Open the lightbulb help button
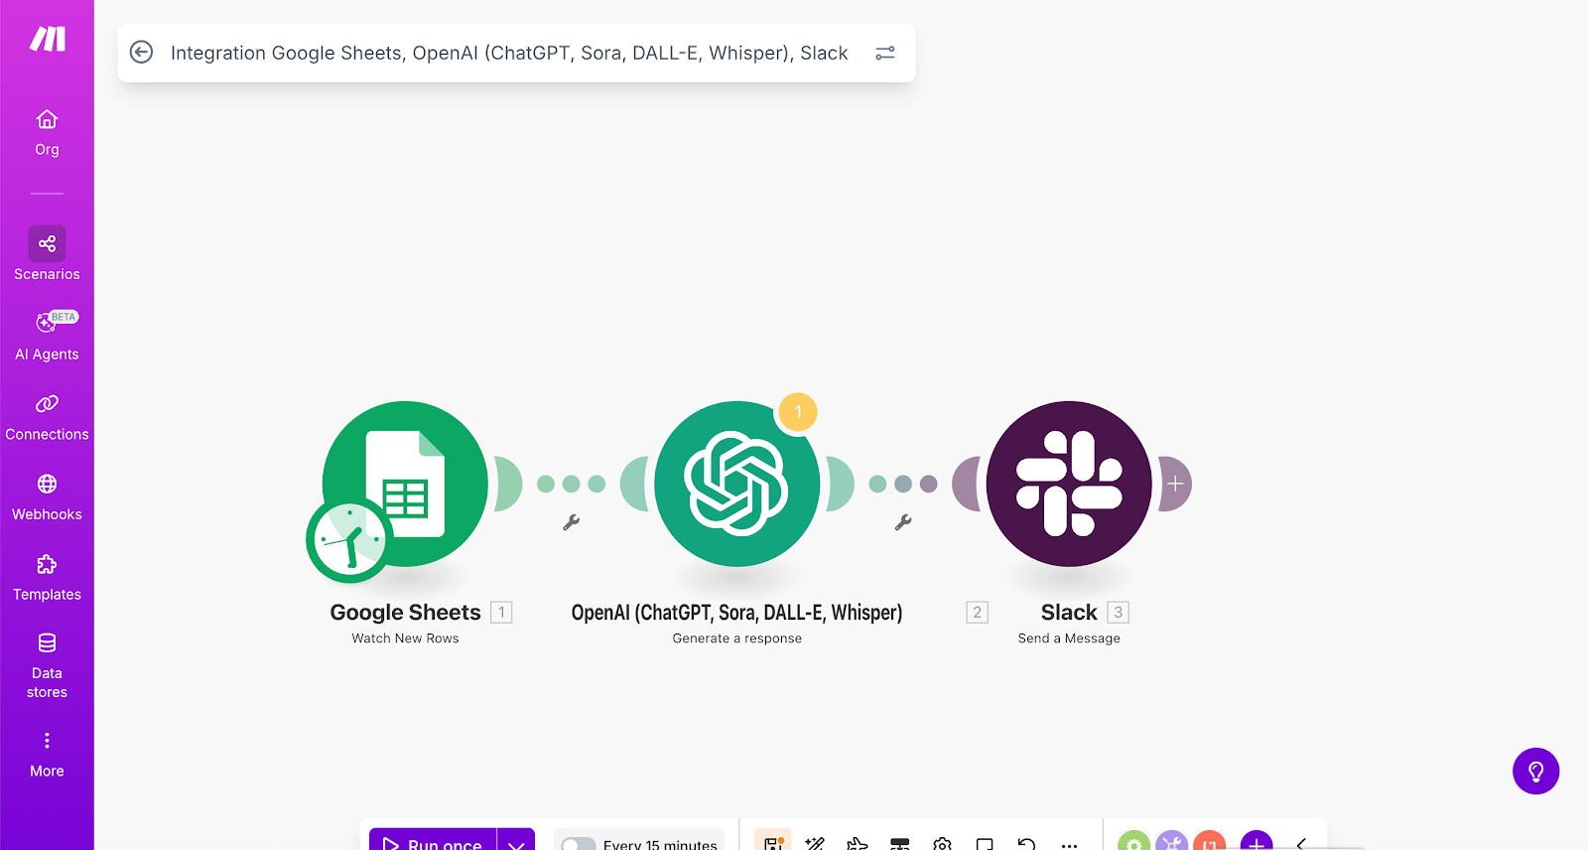This screenshot has width=1588, height=850. point(1536,772)
